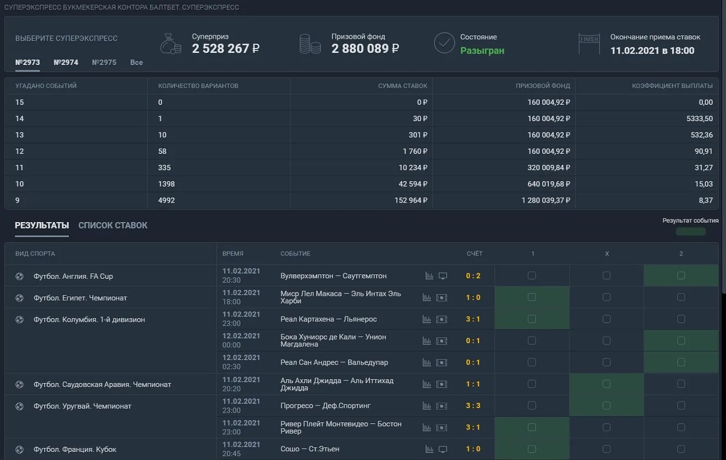Click TV broadcast icon for Вулверхэмптон — Саутгемптон
The image size is (726, 460).
coord(443,276)
